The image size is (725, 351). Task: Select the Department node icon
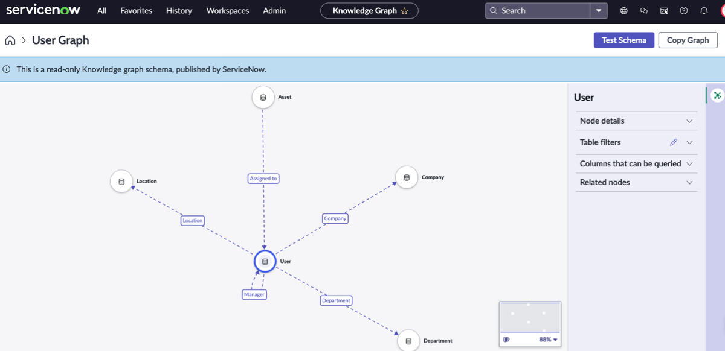click(x=408, y=341)
